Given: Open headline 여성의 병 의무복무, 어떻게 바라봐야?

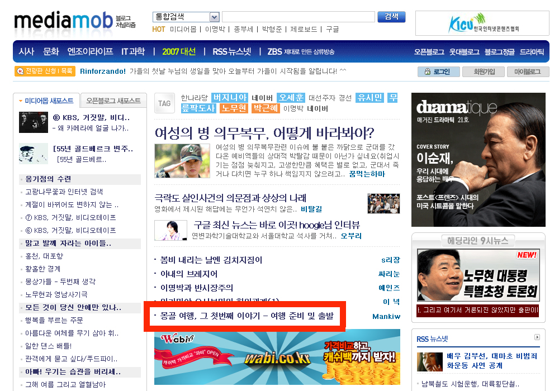Looking at the screenshot, I should [x=264, y=133].
